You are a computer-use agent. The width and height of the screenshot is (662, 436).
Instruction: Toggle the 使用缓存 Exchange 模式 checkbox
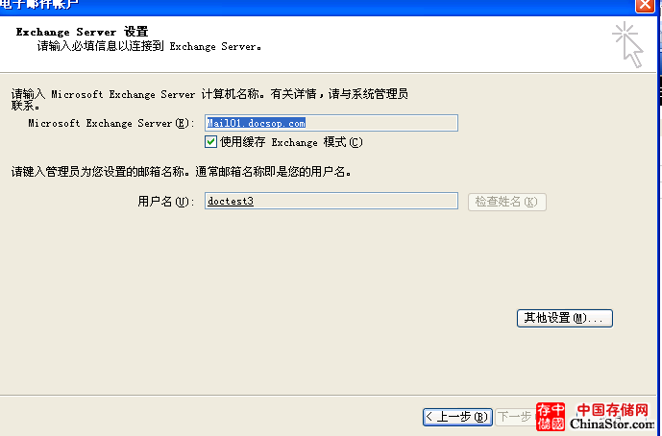(211, 142)
